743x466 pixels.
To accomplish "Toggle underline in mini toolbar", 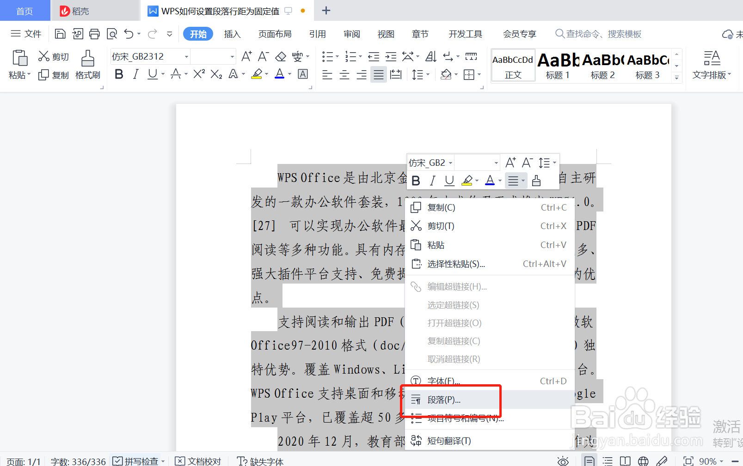I will coord(449,181).
